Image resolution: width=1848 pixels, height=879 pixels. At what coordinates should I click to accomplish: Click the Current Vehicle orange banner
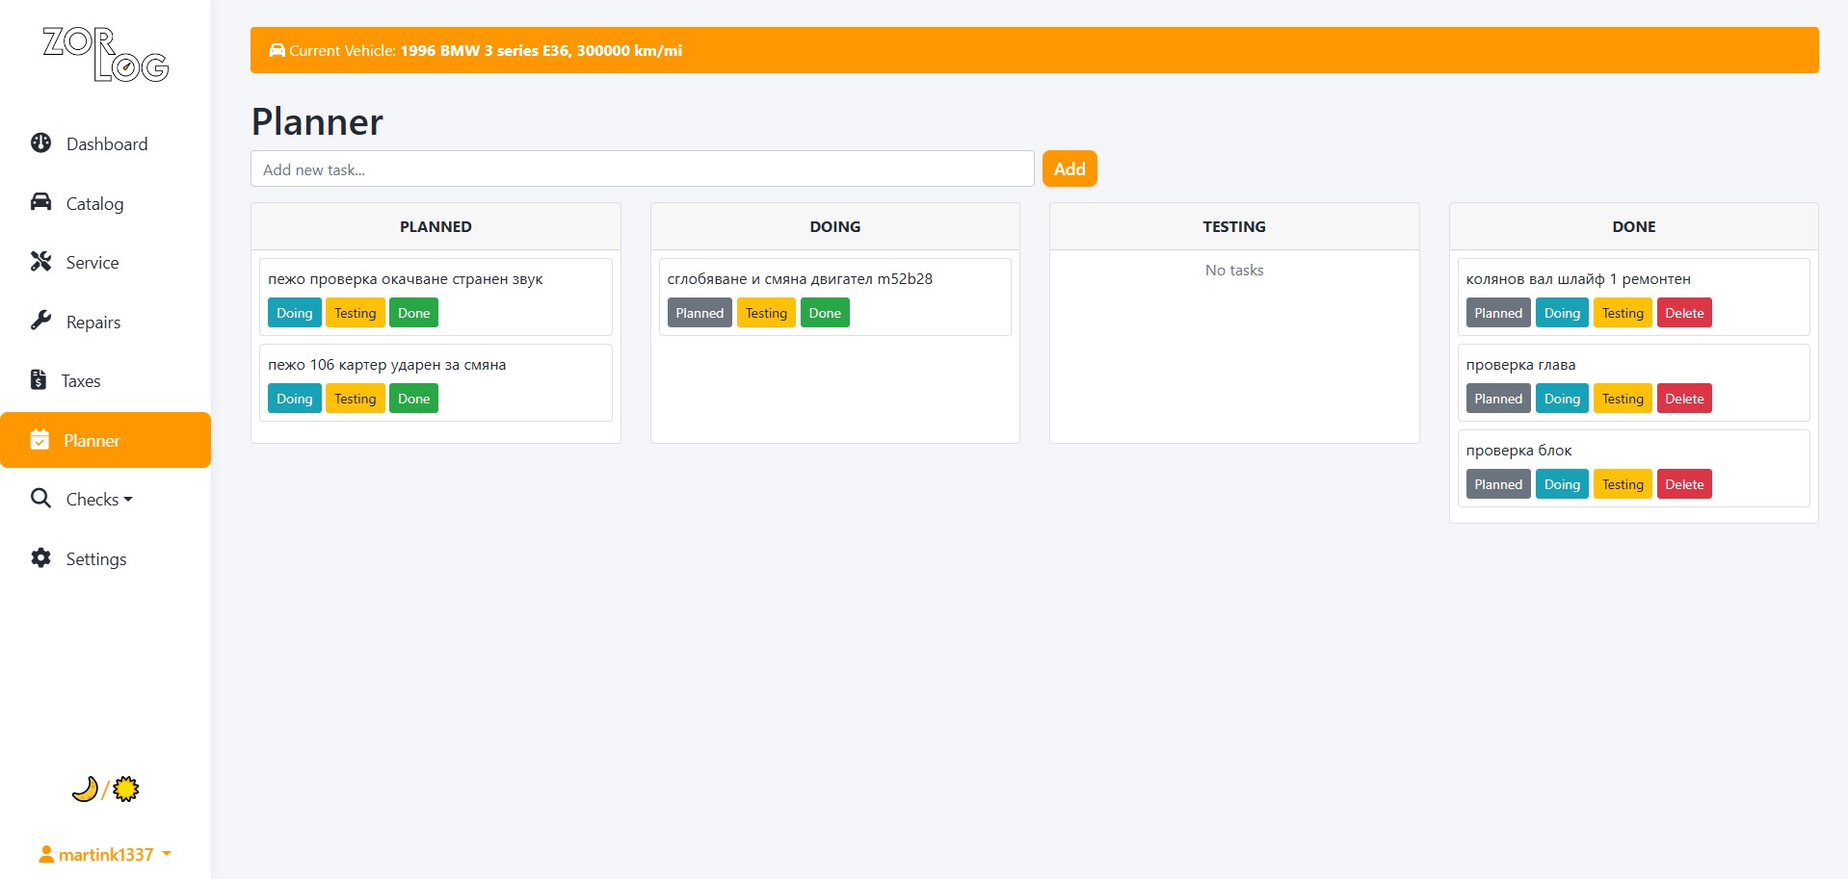click(1034, 50)
